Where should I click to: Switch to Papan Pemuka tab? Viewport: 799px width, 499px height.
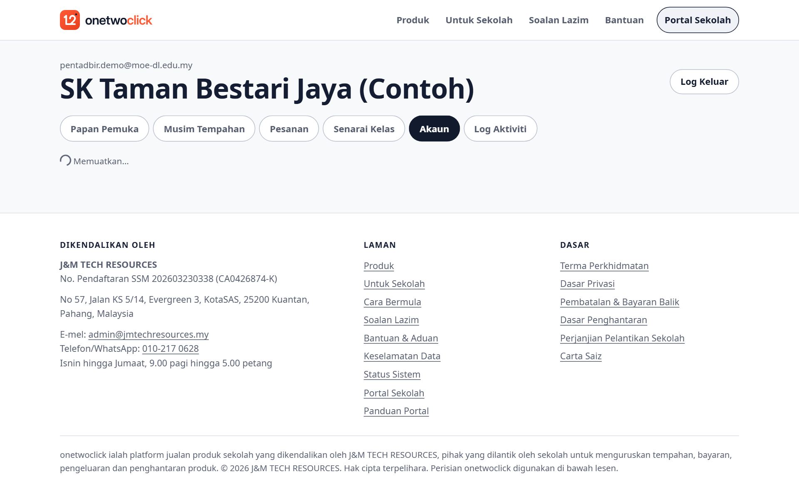tap(104, 128)
